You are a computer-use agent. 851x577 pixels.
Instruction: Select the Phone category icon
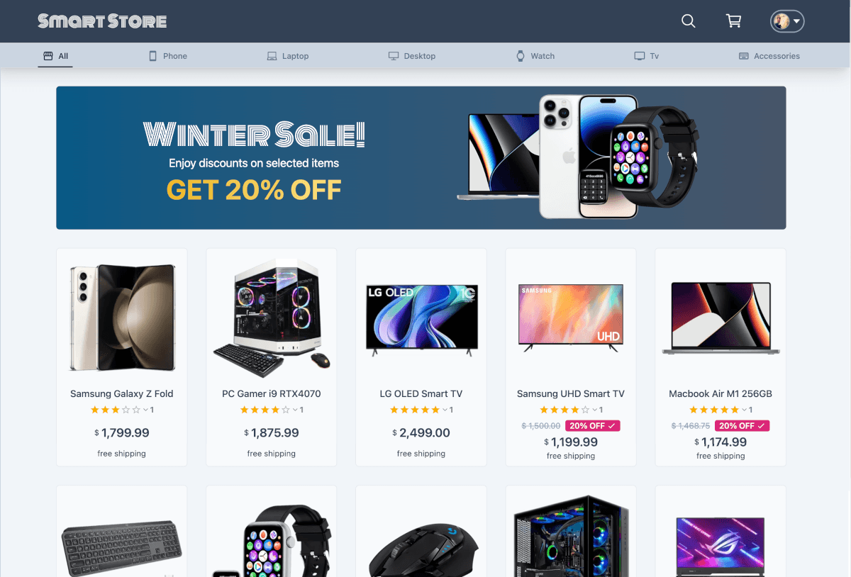click(152, 56)
